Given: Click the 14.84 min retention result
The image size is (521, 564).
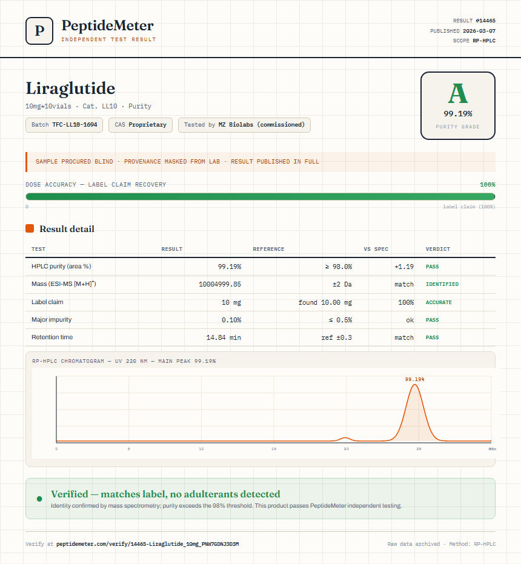Looking at the screenshot, I should point(224,337).
